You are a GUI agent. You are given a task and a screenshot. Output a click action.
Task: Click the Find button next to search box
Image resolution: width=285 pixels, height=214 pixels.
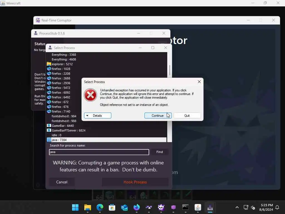(x=159, y=152)
